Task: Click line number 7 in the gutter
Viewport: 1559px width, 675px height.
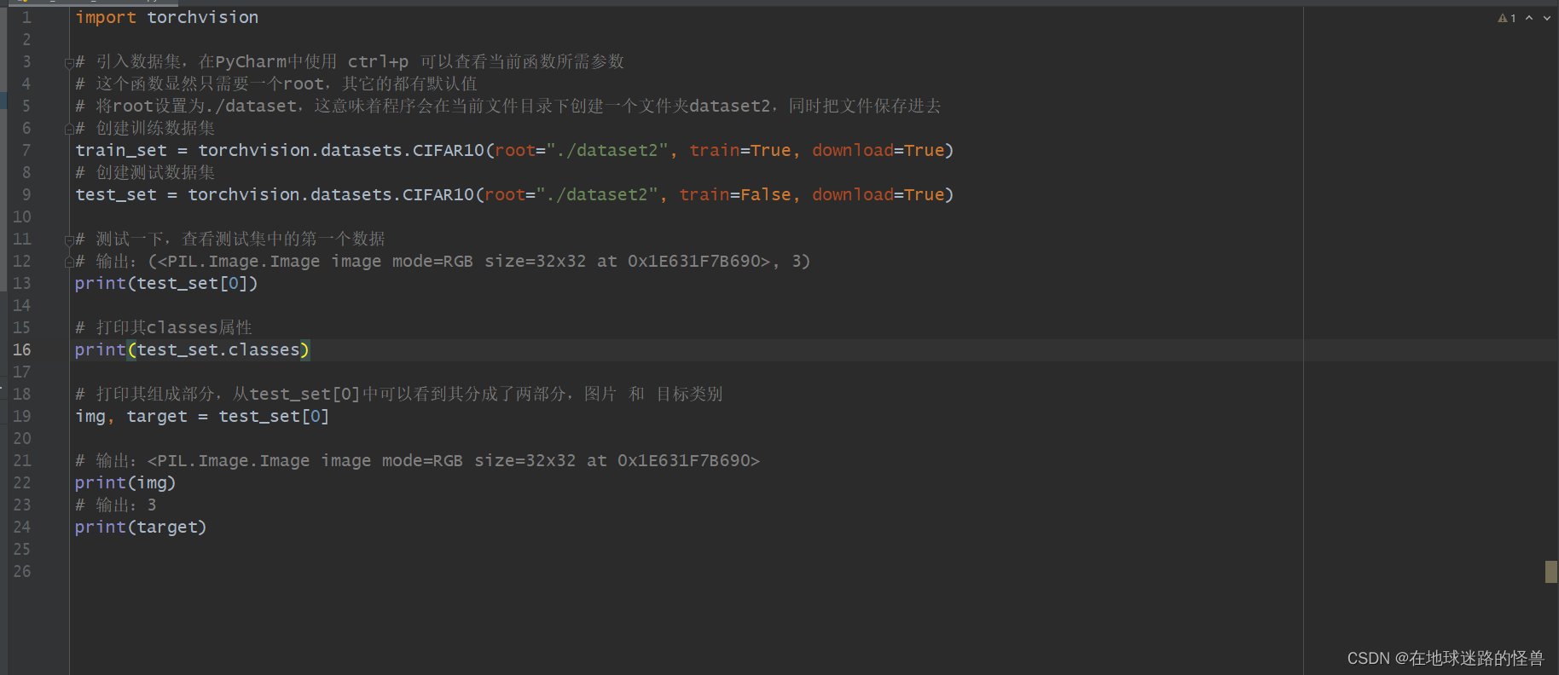Action: [26, 150]
